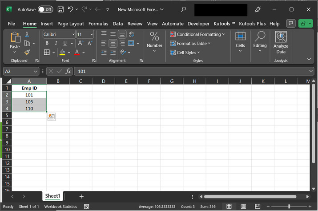
Task: Open Comments speech bubble icon
Action: pos(290,23)
